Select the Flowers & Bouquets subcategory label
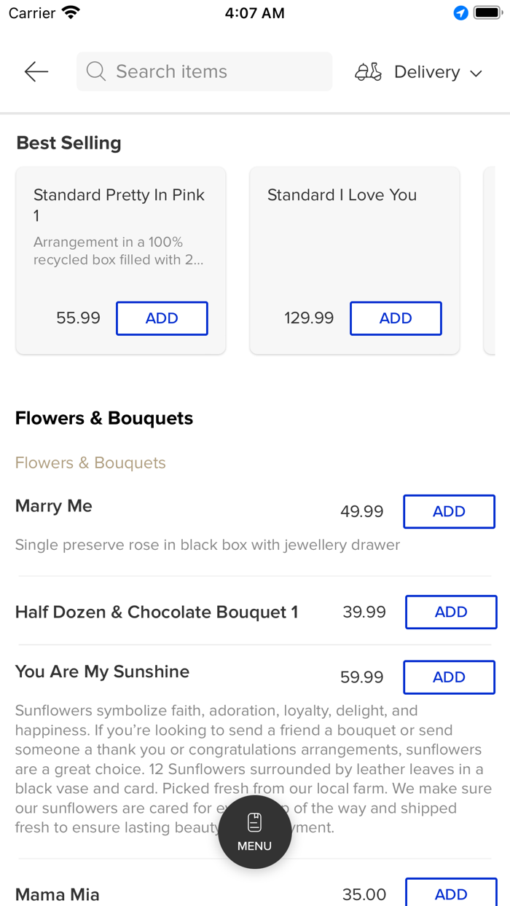510x906 pixels. pyautogui.click(x=90, y=463)
